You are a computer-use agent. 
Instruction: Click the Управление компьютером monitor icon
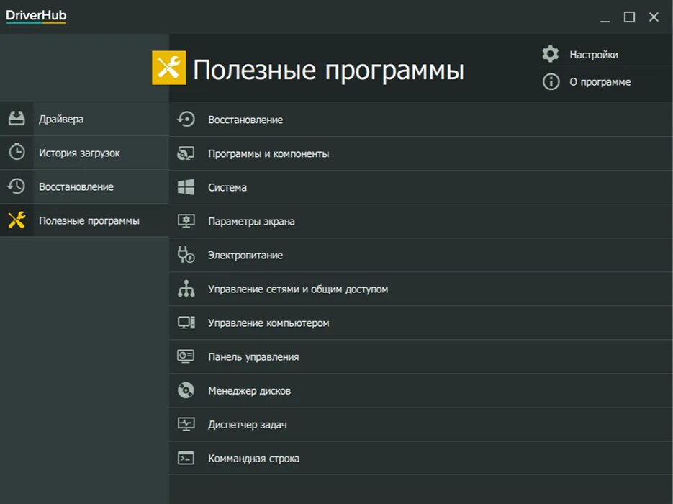point(186,323)
